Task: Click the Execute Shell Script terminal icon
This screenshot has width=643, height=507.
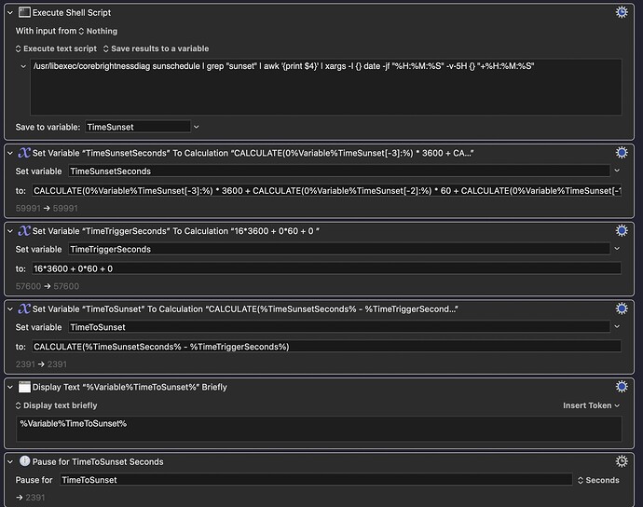Action: [x=24, y=12]
